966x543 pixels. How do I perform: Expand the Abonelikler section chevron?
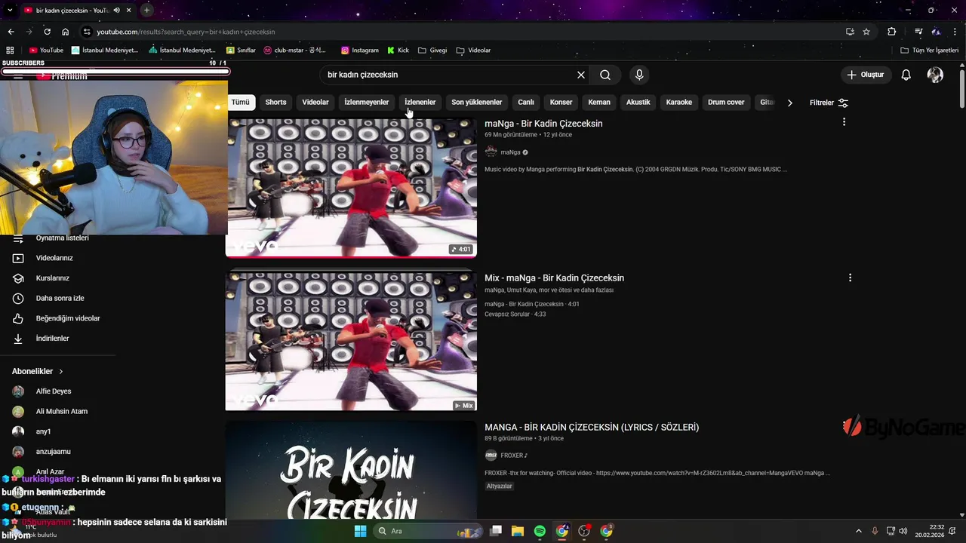[x=61, y=372]
